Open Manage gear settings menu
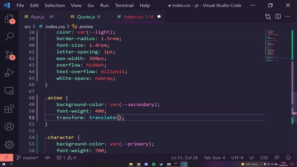 click(x=9, y=145)
